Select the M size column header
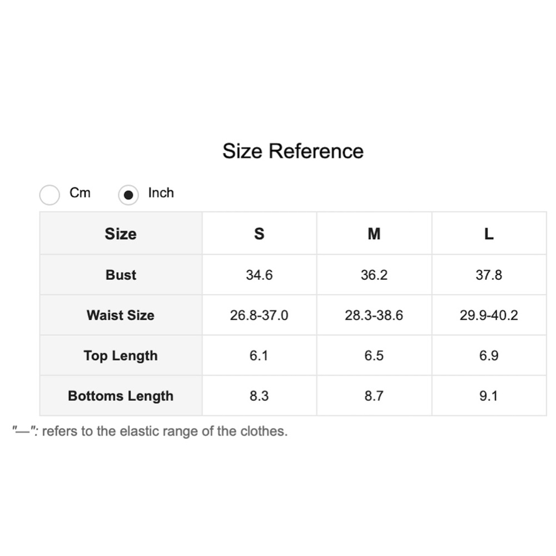Viewport: 556px width, 556px height. click(374, 234)
